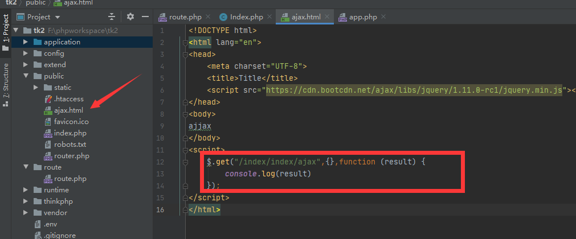Expand the vendor folder
This screenshot has width=576, height=239.
pyautogui.click(x=25, y=213)
